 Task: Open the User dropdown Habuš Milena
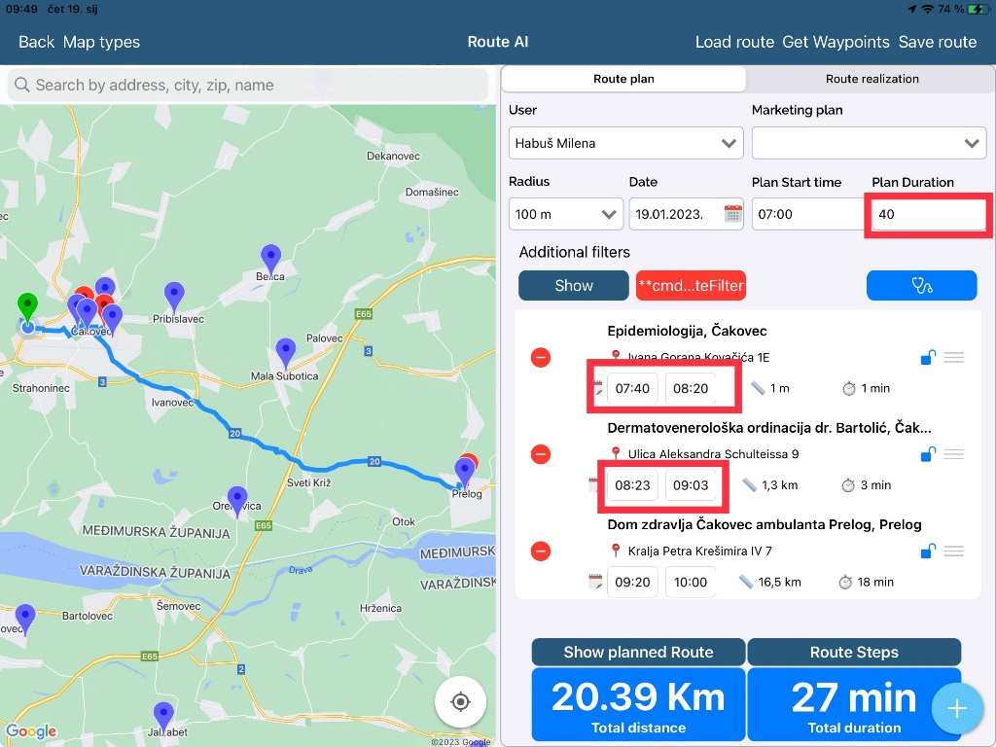tap(625, 143)
